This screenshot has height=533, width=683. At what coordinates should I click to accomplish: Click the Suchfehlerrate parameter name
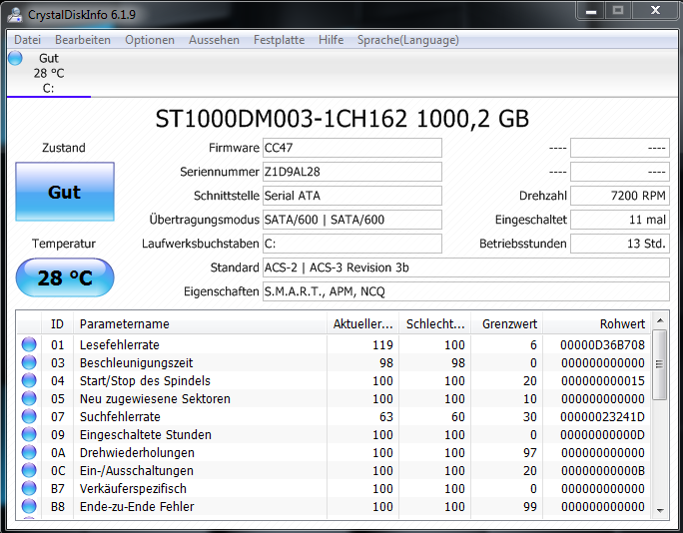pyautogui.click(x=120, y=417)
